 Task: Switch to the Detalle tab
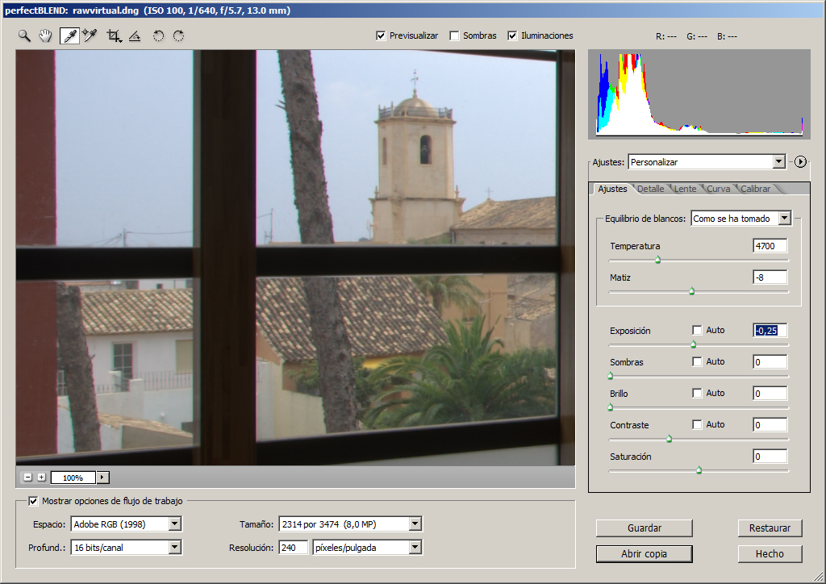tap(651, 189)
